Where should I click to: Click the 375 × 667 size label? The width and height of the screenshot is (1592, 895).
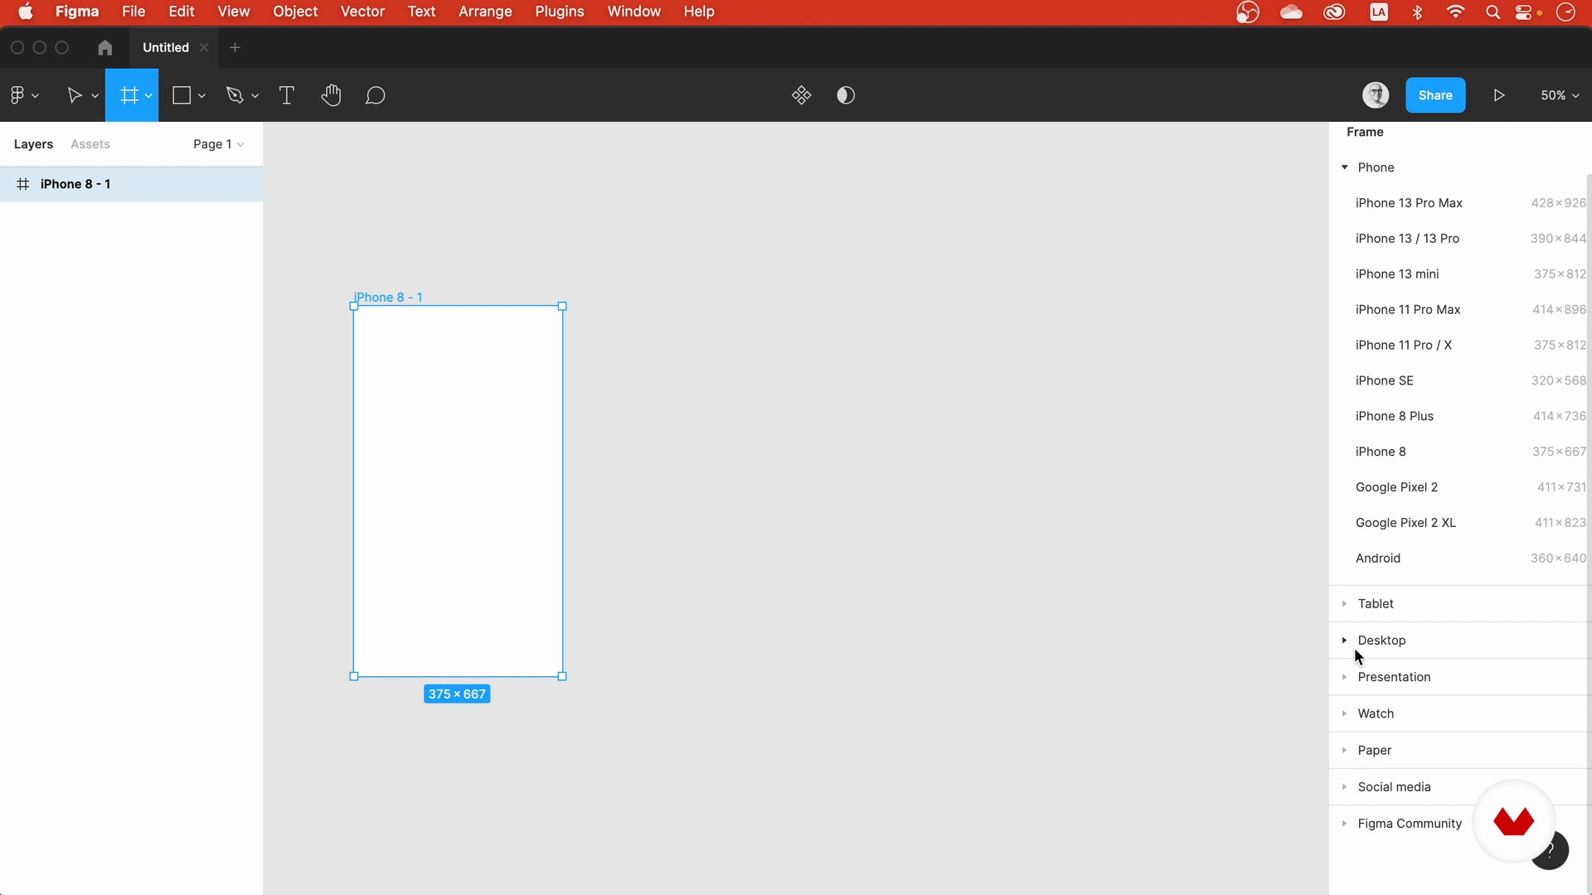click(x=457, y=694)
